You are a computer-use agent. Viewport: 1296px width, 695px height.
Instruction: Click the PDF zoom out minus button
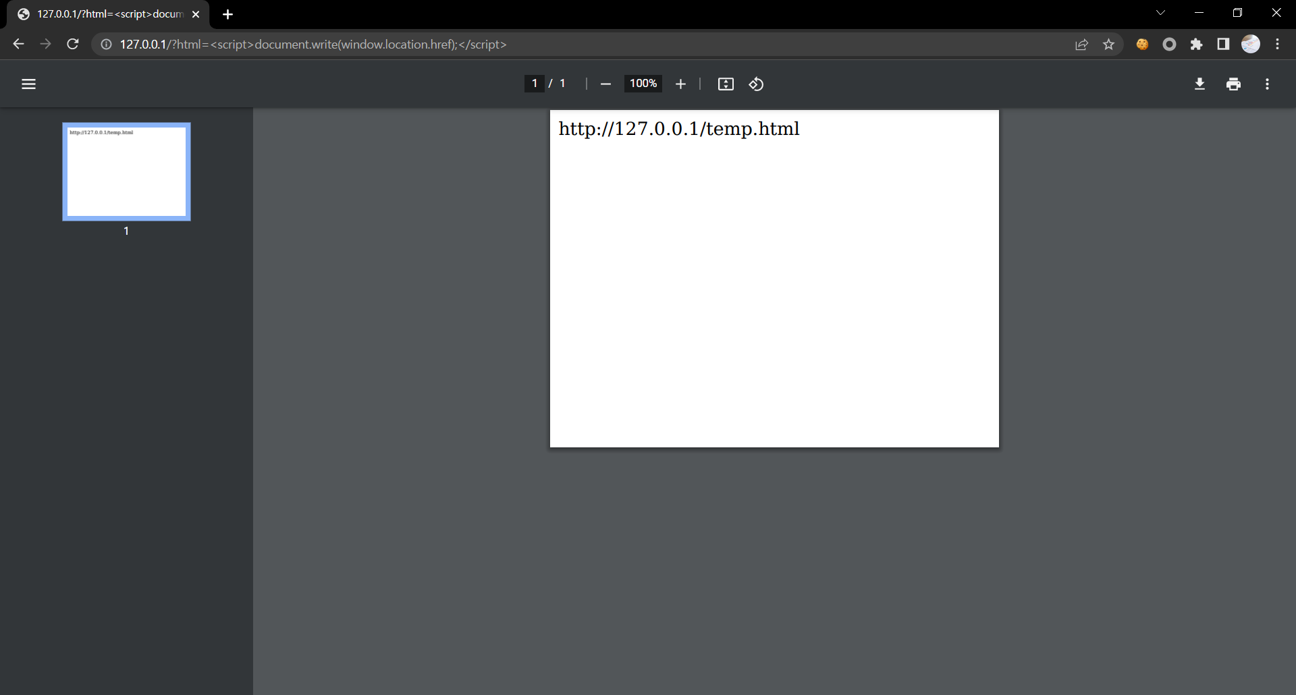(605, 84)
